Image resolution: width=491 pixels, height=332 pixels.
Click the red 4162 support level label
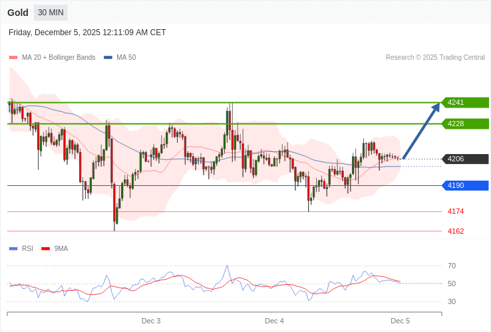(456, 231)
